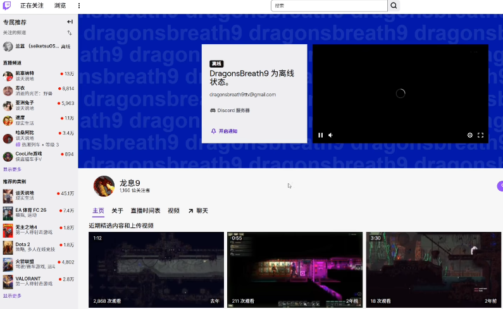Show more recommended categories at bottom
The width and height of the screenshot is (503, 309).
click(x=12, y=296)
